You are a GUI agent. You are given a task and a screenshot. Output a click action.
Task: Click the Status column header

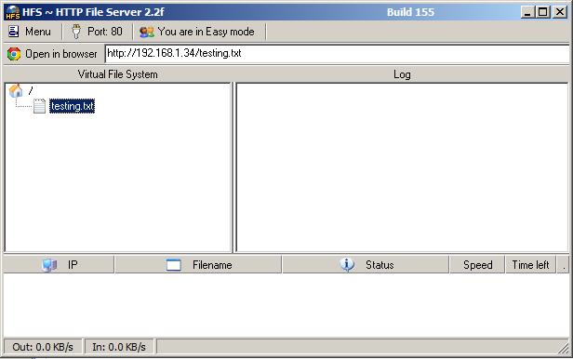tap(366, 265)
